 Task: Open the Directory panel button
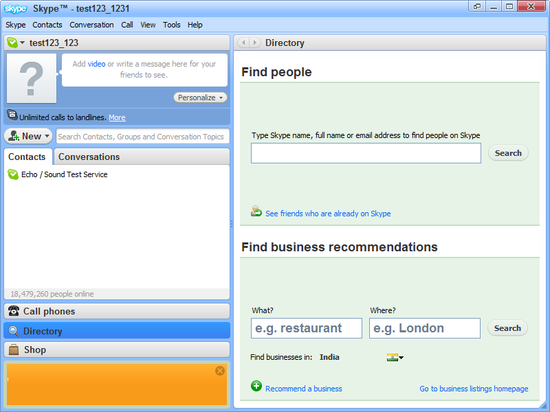tap(117, 331)
